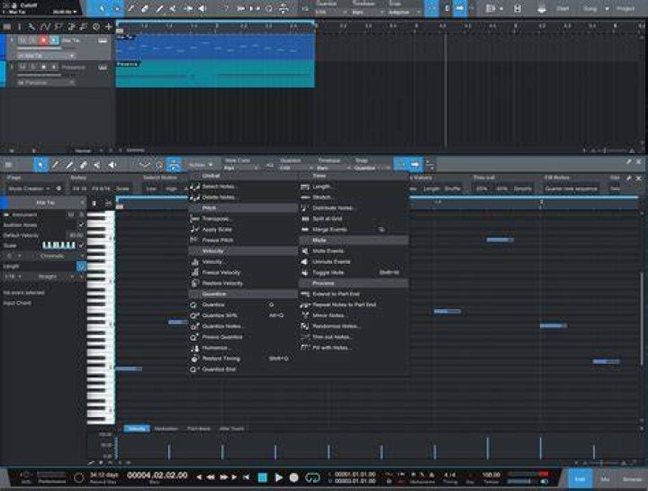Click the editor panel menu hamburger icon
The width and height of the screenshot is (648, 491).
[8, 165]
